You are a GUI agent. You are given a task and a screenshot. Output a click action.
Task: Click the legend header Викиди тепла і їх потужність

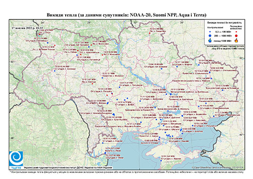tap(224, 23)
